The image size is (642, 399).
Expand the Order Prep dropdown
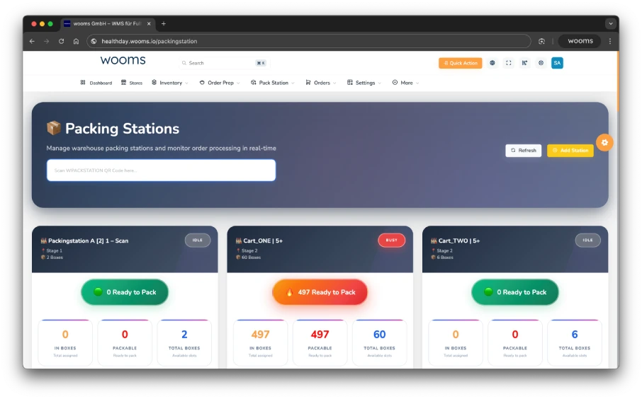[x=220, y=83]
